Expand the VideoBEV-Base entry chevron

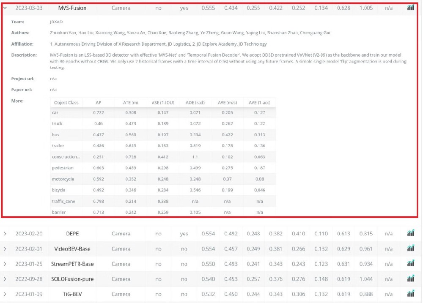pyautogui.click(x=5, y=249)
